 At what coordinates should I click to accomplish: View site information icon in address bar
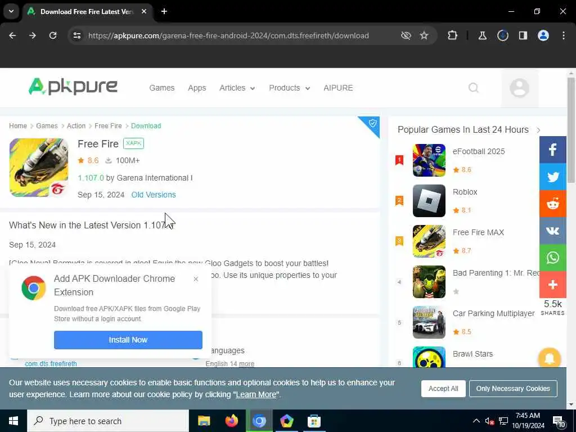pos(76,35)
